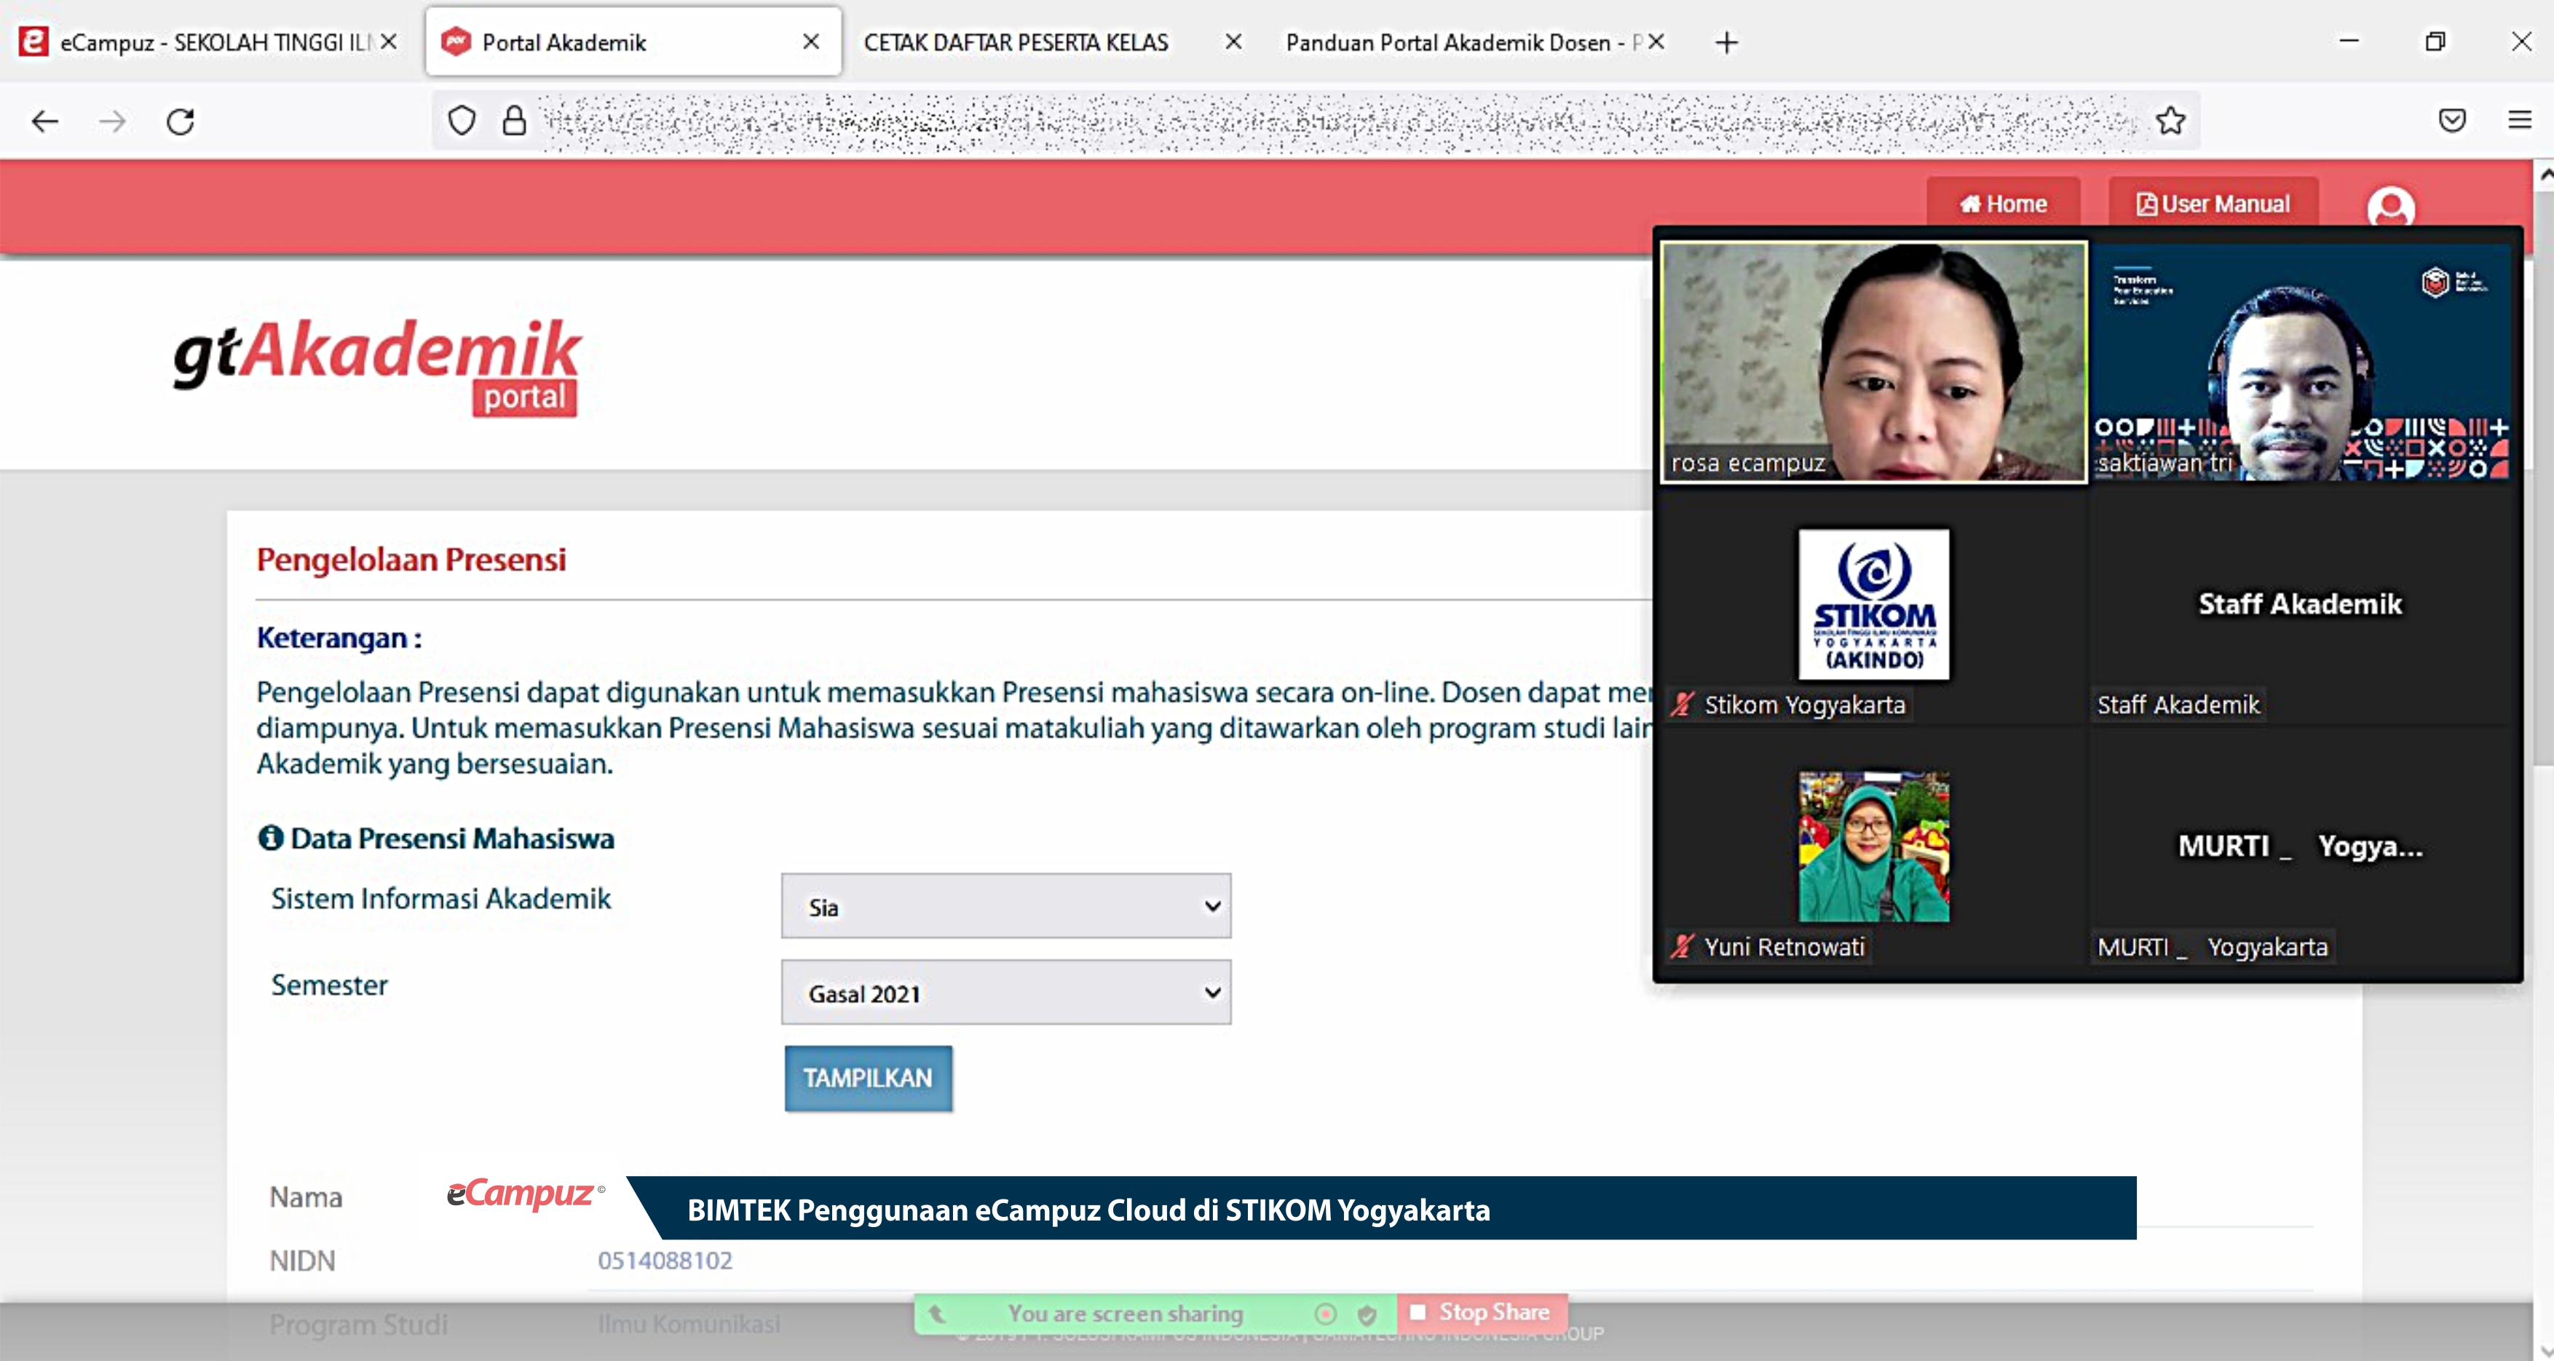Select the rosa ecampuz video thumbnail
The image size is (2554, 1361).
[1874, 362]
